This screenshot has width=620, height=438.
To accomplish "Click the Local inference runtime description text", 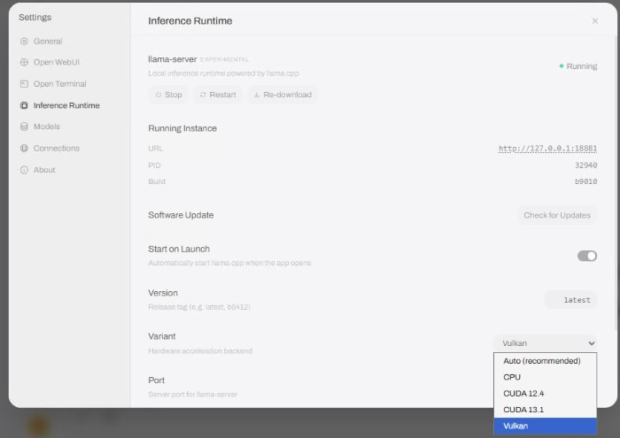I will tap(223, 73).
